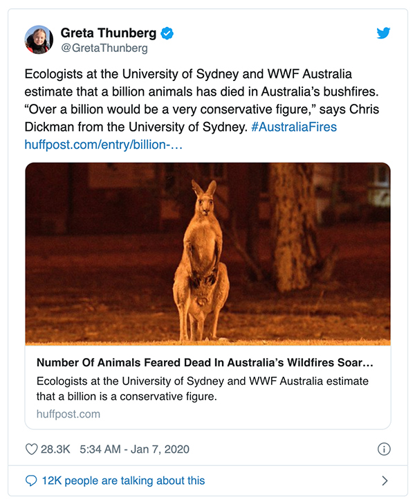Click Greta Thunberg's profile avatar
This screenshot has height=502, width=415.
click(39, 40)
